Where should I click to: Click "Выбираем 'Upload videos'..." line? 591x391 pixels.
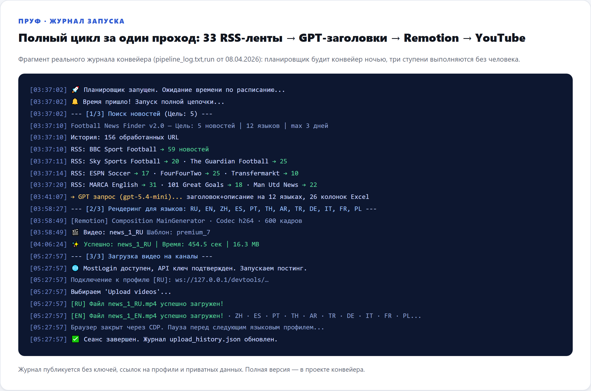(x=121, y=292)
